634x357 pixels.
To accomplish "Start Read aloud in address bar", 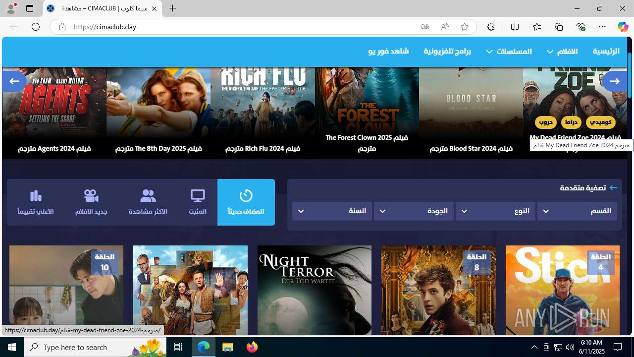I will 445,27.
